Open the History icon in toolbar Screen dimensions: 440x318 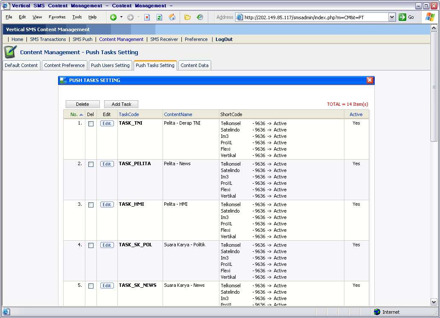tap(200, 17)
